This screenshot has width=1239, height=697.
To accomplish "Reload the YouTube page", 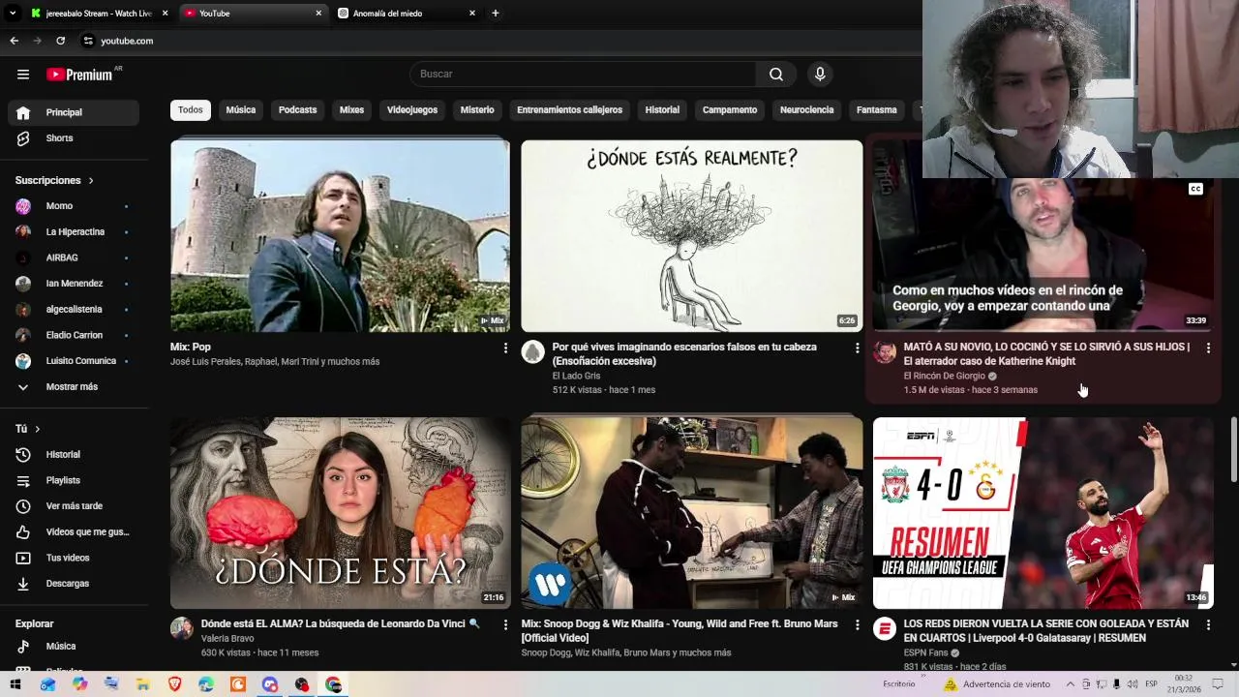I will pyautogui.click(x=60, y=41).
